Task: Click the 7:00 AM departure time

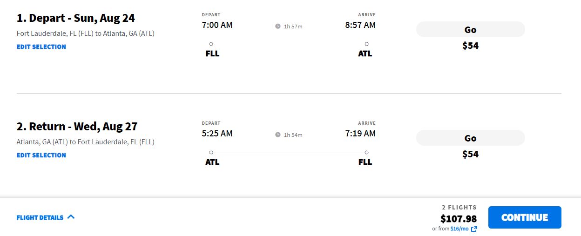Action: click(217, 25)
